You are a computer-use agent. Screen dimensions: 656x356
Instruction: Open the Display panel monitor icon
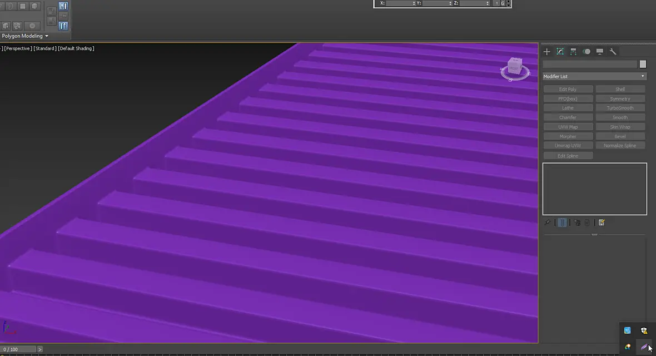click(x=600, y=52)
